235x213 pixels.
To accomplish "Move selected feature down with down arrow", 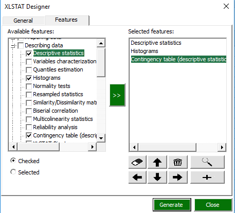I will pyautogui.click(x=157, y=177).
